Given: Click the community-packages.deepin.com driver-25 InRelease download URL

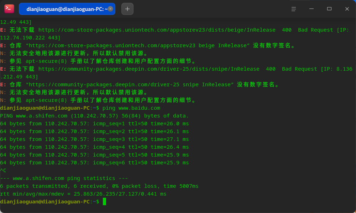Looking at the screenshot, I should (149, 69).
